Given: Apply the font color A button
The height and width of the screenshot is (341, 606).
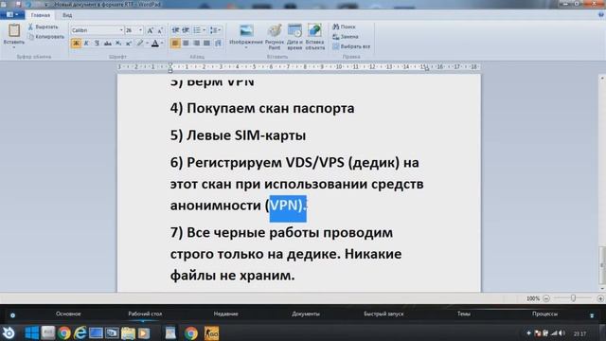Looking at the screenshot, I should point(155,43).
